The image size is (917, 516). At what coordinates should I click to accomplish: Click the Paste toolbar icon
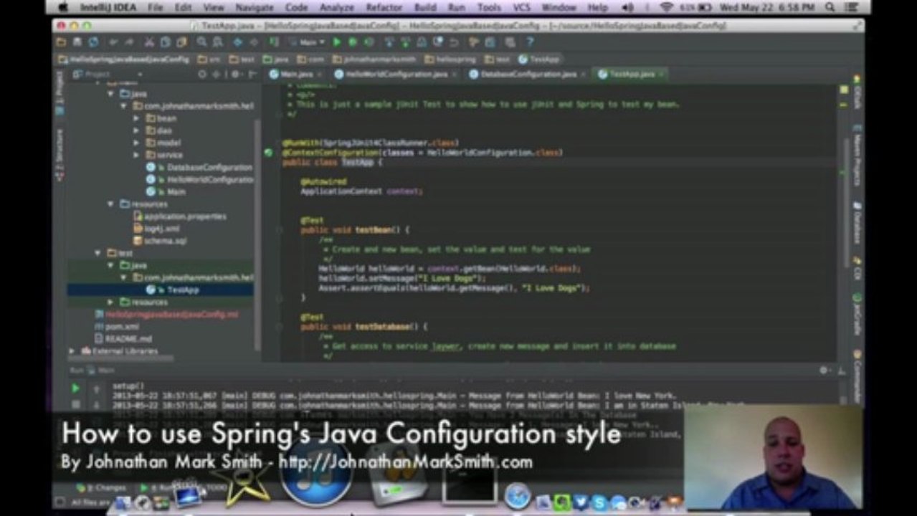point(181,42)
